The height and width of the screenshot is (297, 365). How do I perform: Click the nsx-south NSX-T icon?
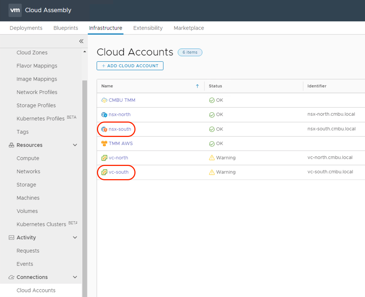coord(104,129)
